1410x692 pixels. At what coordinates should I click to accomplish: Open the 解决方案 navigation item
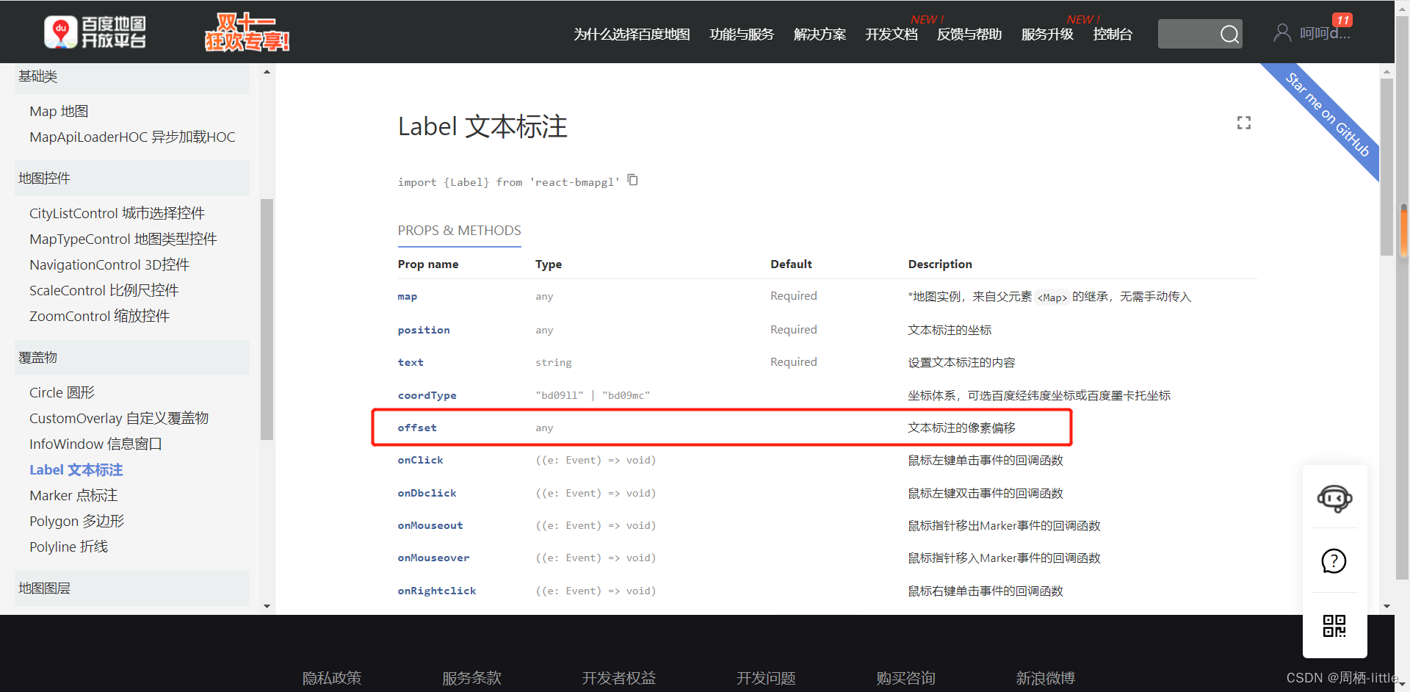coord(820,35)
